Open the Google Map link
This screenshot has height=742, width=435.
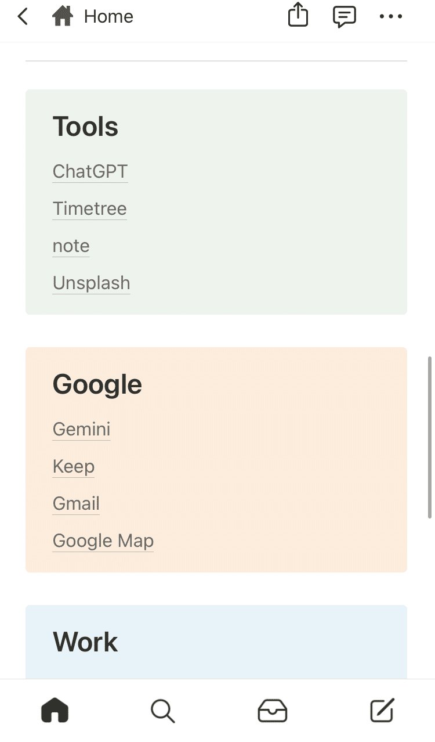pyautogui.click(x=103, y=541)
